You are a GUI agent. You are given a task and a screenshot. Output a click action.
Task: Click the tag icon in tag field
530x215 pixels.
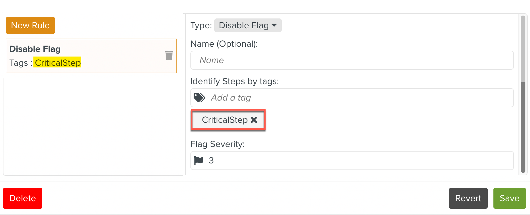coord(199,98)
